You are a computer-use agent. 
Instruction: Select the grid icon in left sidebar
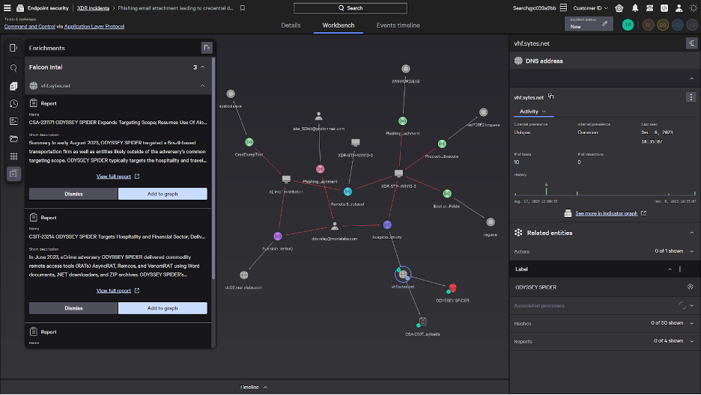click(13, 156)
